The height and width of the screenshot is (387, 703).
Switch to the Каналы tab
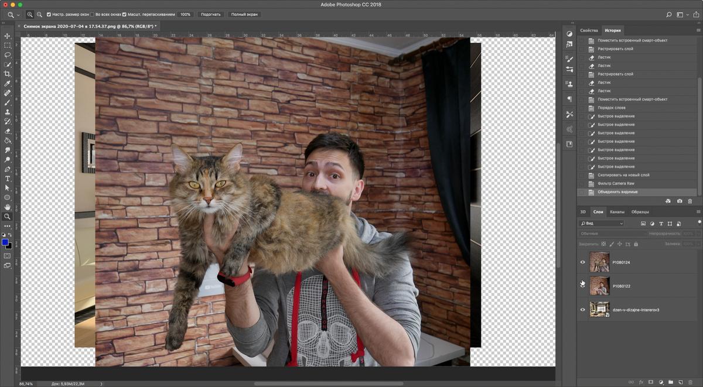click(617, 212)
